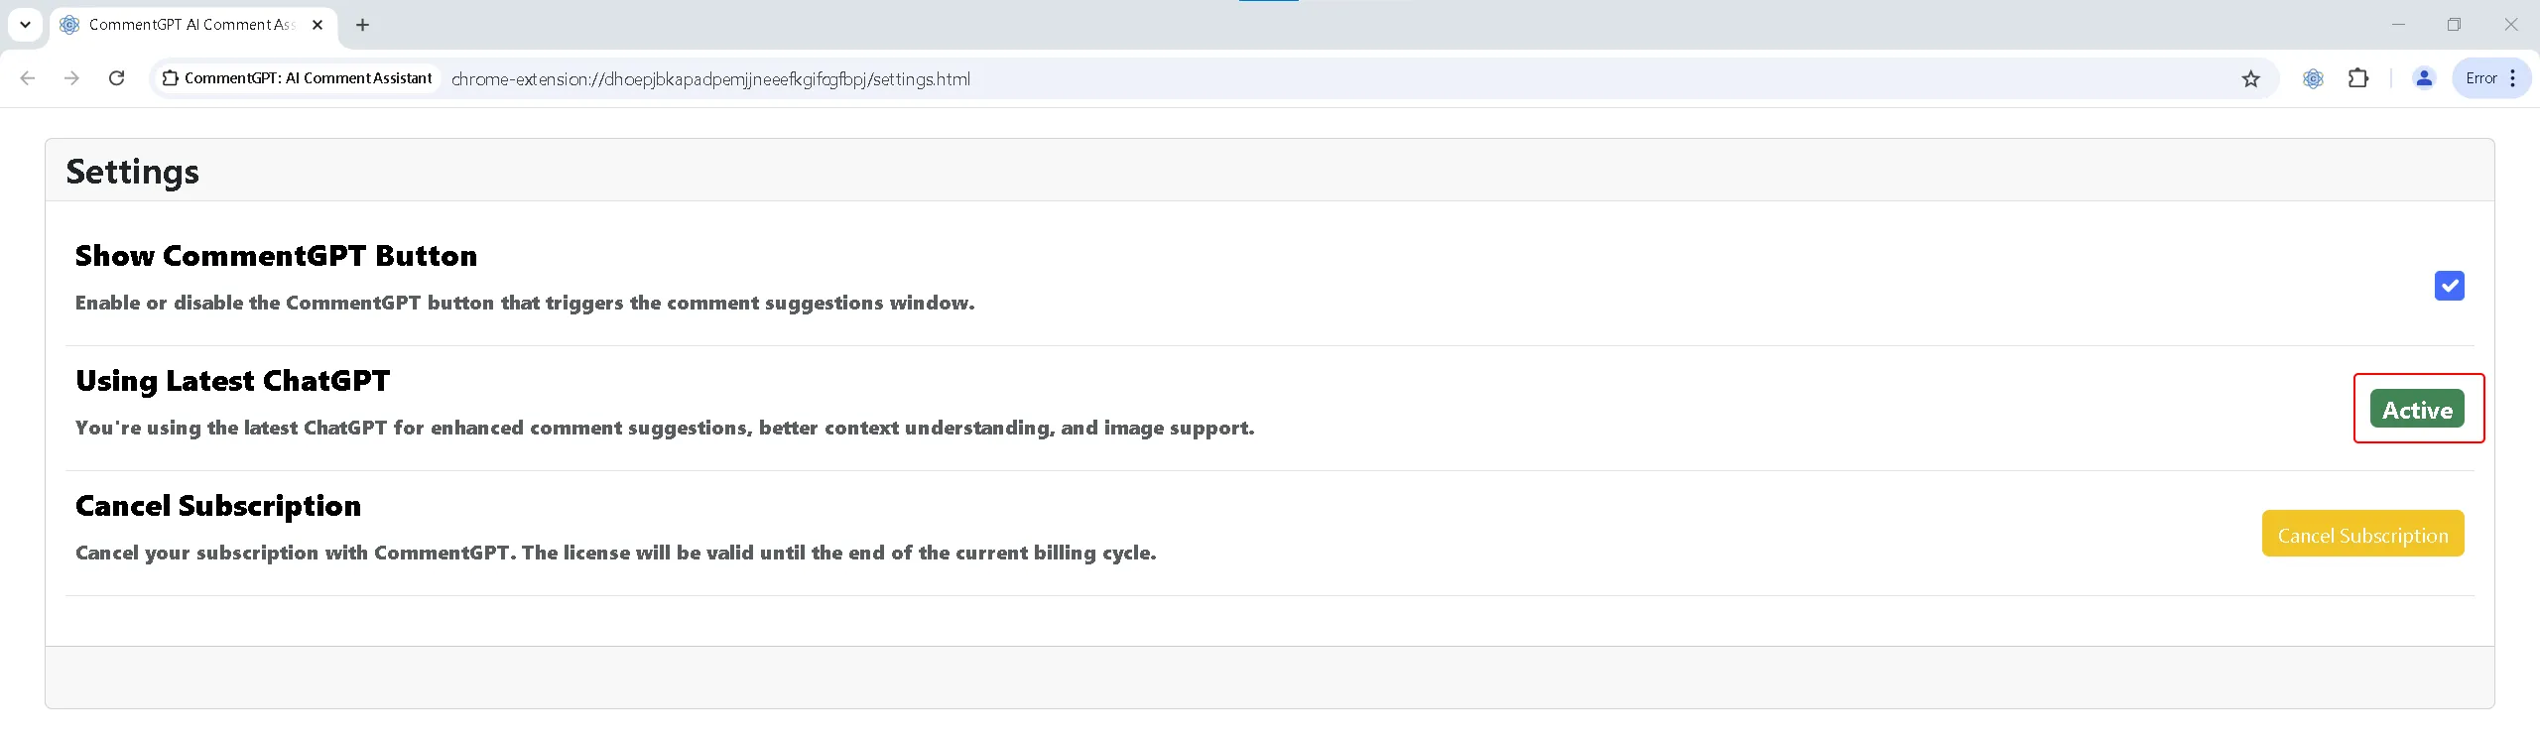Restore down the Chrome window

pos(2454,25)
